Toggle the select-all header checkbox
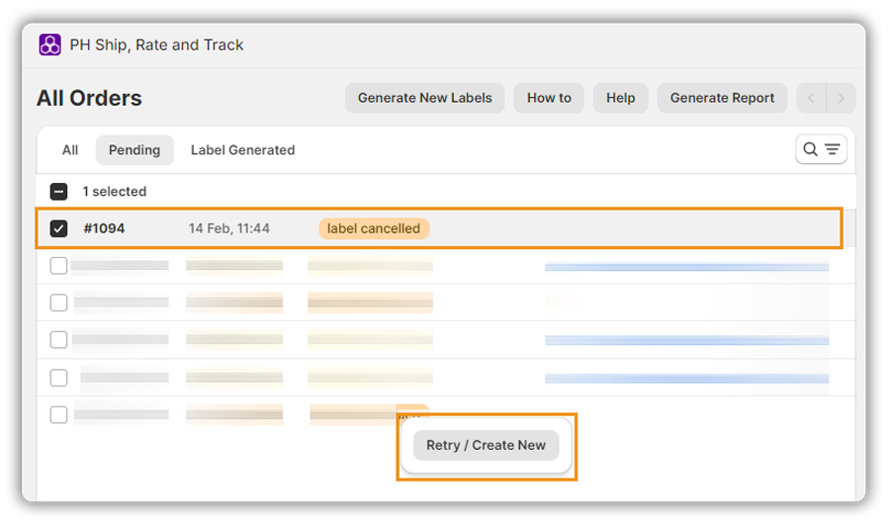This screenshot has width=890, height=527. pyautogui.click(x=59, y=192)
